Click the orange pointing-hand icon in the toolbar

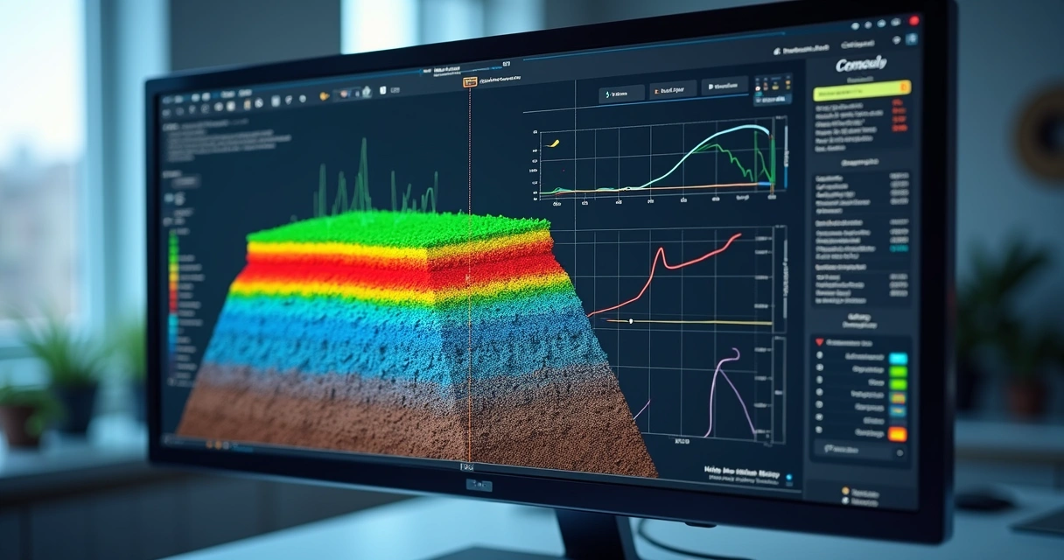[325, 95]
